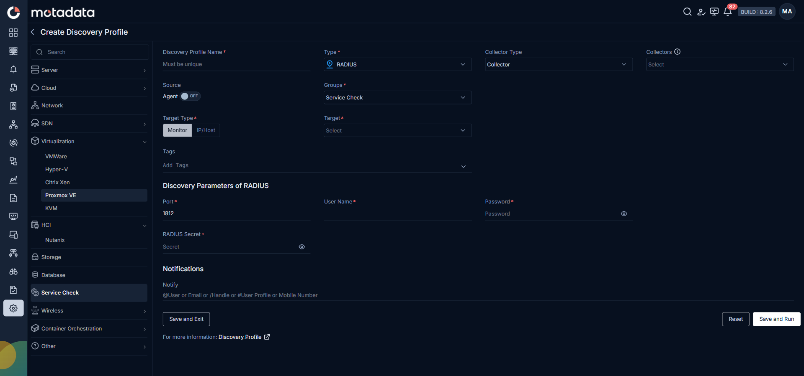Image resolution: width=804 pixels, height=376 pixels.
Task: Click the Save and Run button
Action: click(777, 319)
